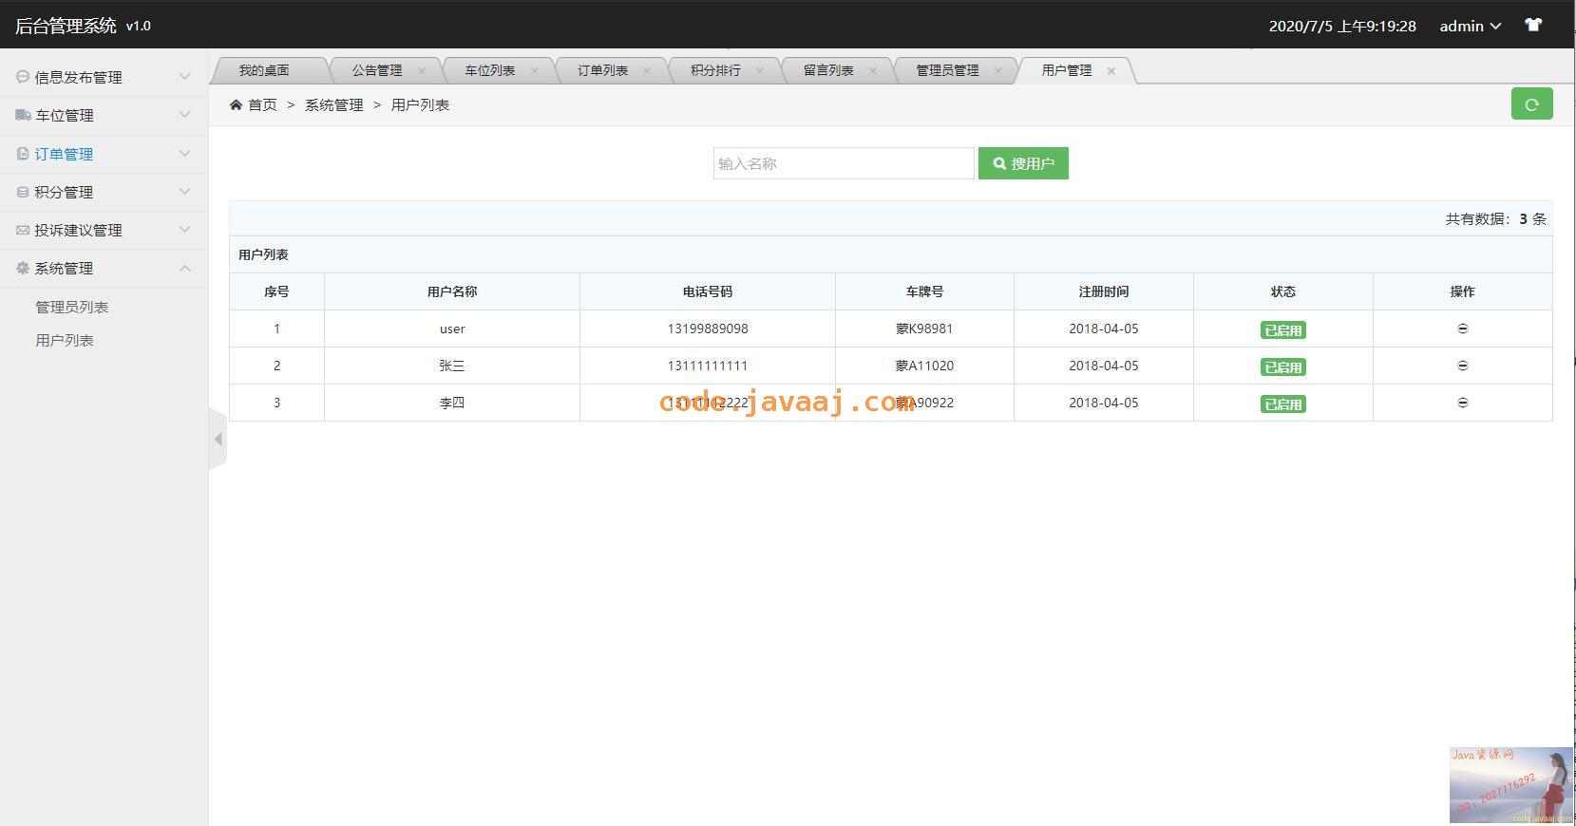The image size is (1576, 826).
Task: Click the 车牌号 column header
Action: point(924,291)
